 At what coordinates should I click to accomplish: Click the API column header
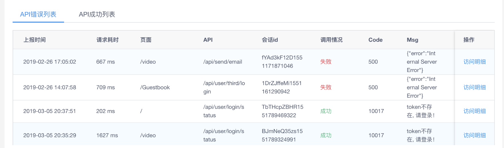(208, 40)
